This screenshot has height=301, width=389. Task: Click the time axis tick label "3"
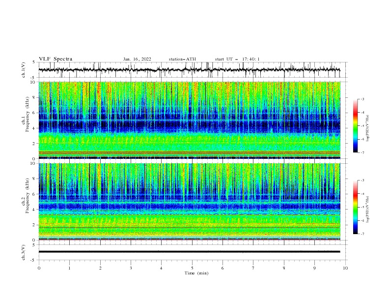[x=131, y=268]
